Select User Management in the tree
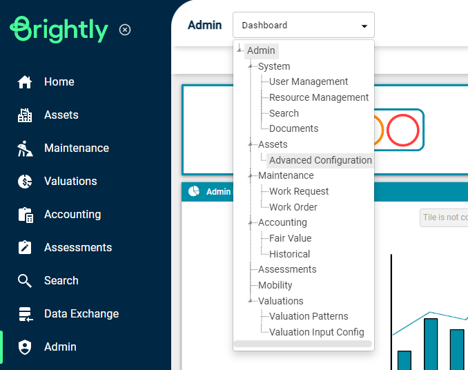This screenshot has width=468, height=370. pos(309,81)
